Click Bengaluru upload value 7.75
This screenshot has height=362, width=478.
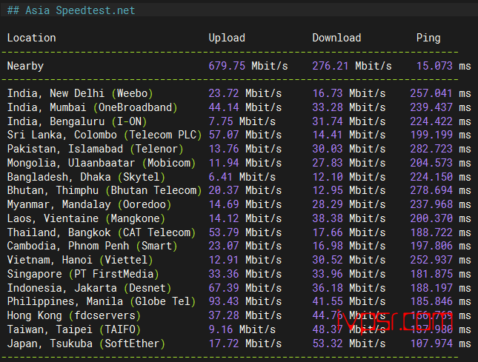[x=221, y=121]
